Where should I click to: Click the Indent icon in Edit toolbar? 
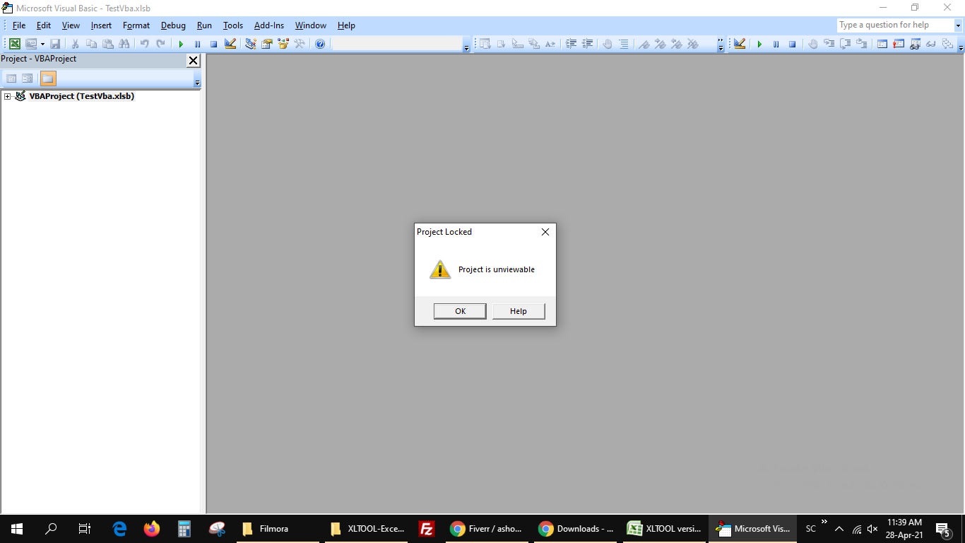[571, 44]
